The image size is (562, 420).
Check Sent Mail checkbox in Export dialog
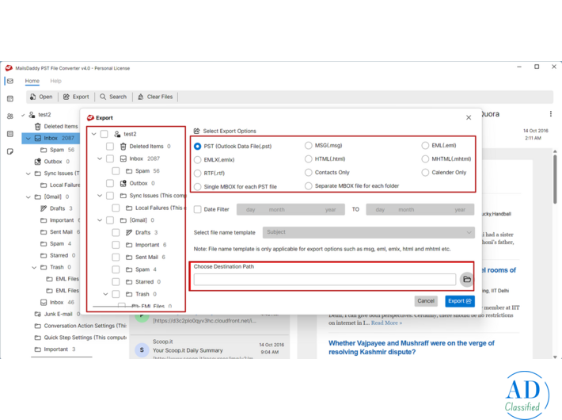[x=116, y=258]
